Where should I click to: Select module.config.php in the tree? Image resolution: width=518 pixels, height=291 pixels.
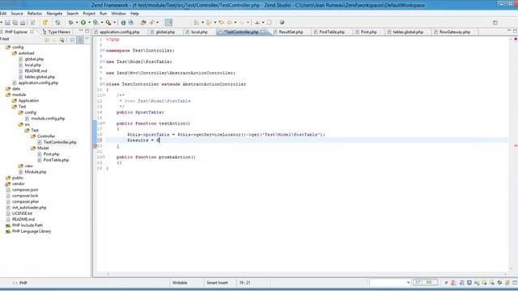click(48, 119)
